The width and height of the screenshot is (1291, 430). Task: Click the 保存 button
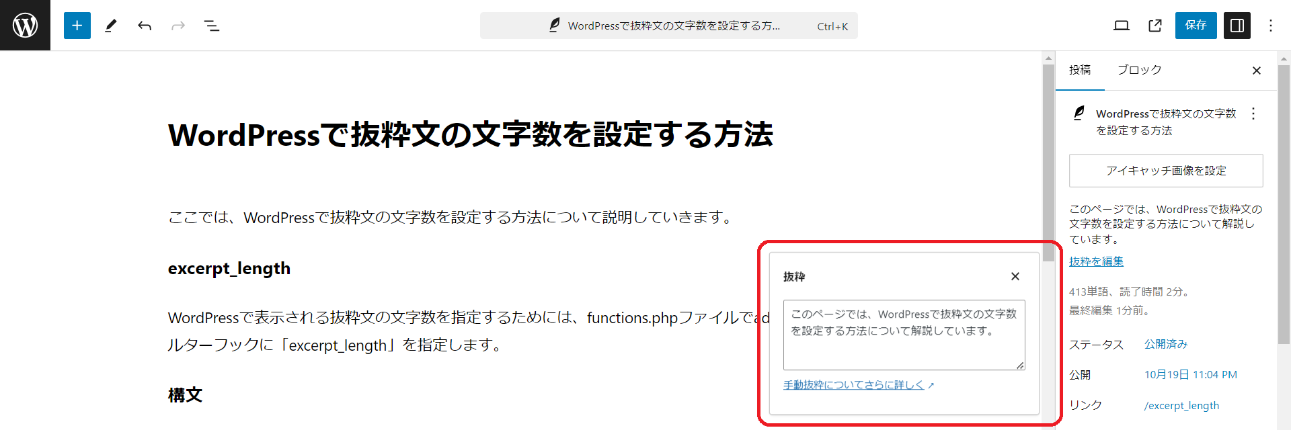coord(1196,26)
